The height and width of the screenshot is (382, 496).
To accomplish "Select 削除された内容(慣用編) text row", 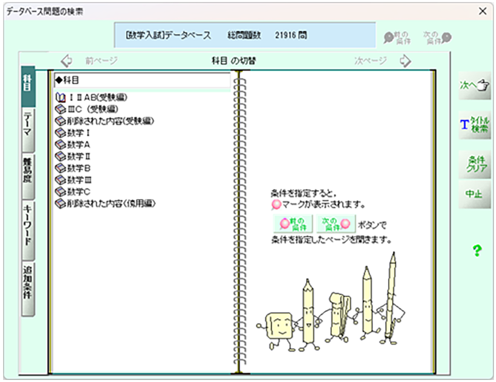I will [x=111, y=203].
